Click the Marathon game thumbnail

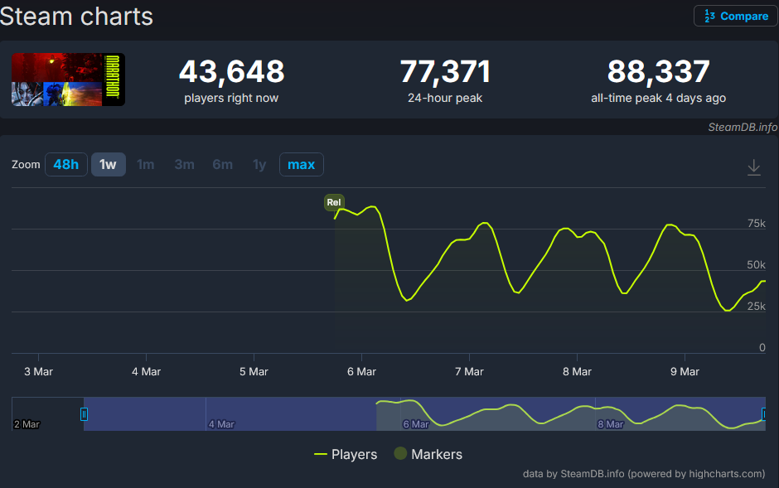(69, 80)
